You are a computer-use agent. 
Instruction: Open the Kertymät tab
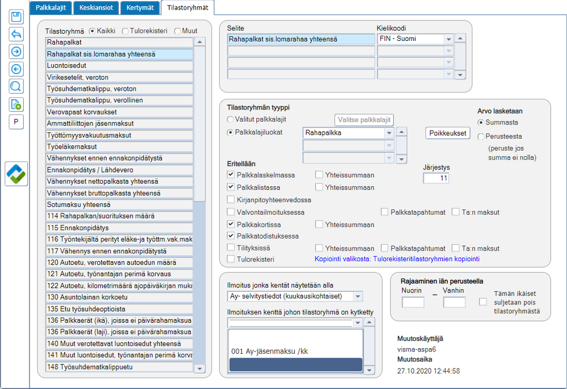point(140,7)
